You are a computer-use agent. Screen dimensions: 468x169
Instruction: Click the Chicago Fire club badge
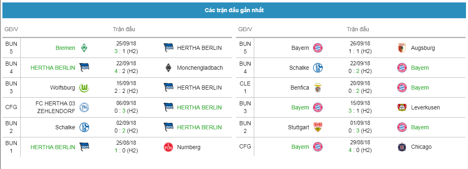click(402, 147)
